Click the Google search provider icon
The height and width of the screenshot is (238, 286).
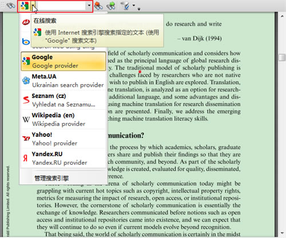[x=25, y=6]
